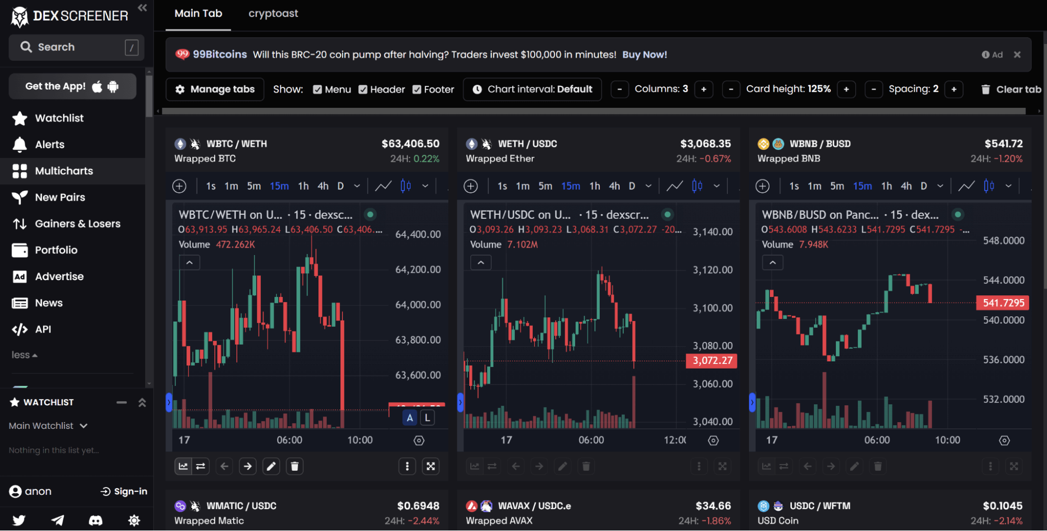Toggle the Header checkbox
This screenshot has width=1047, height=531.
click(x=362, y=90)
